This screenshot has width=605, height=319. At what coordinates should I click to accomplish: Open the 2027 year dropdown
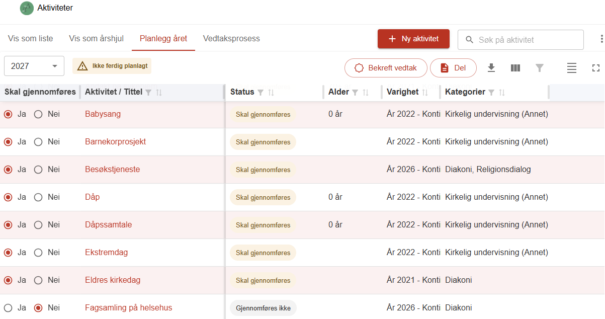[x=34, y=66]
